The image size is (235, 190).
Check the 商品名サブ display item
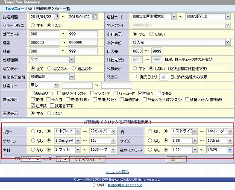32,93
